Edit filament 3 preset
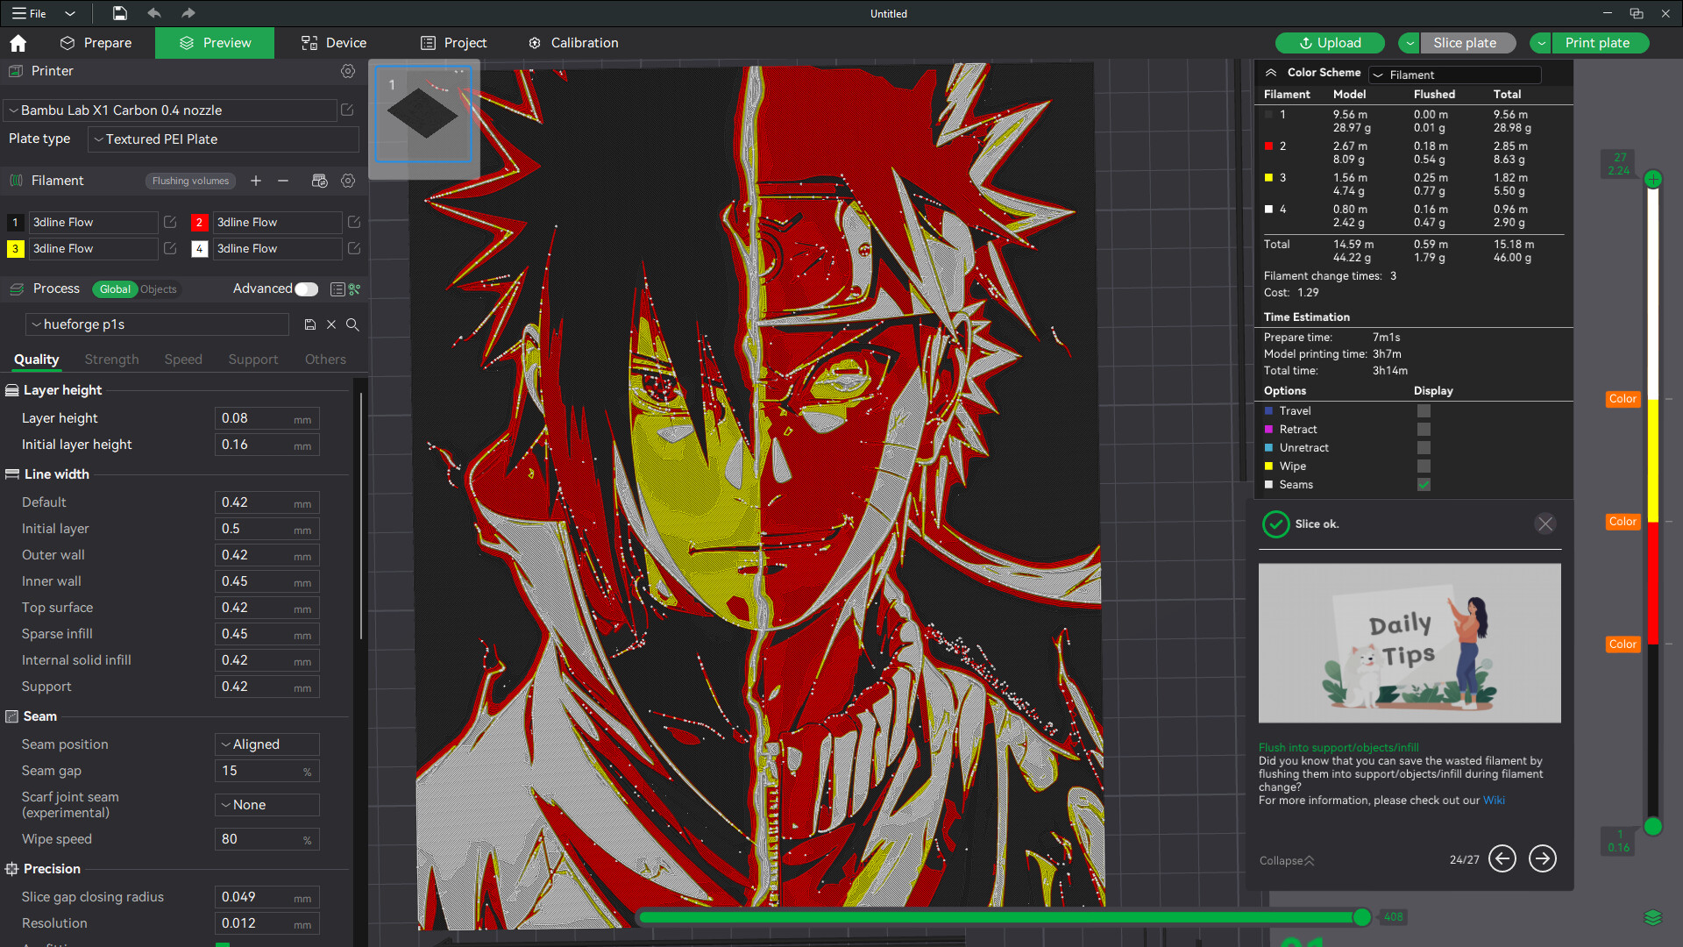1683x947 pixels. coord(170,249)
